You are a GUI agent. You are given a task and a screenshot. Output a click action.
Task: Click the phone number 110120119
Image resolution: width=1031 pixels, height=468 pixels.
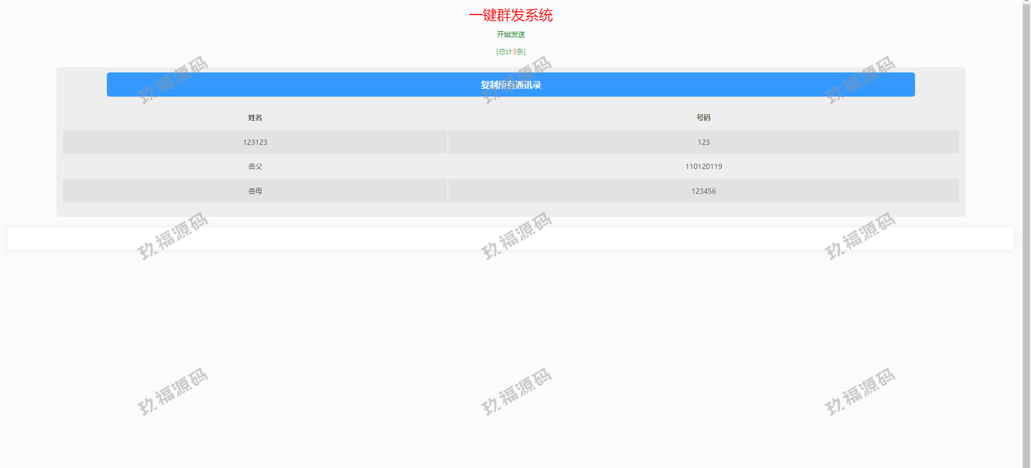point(703,166)
